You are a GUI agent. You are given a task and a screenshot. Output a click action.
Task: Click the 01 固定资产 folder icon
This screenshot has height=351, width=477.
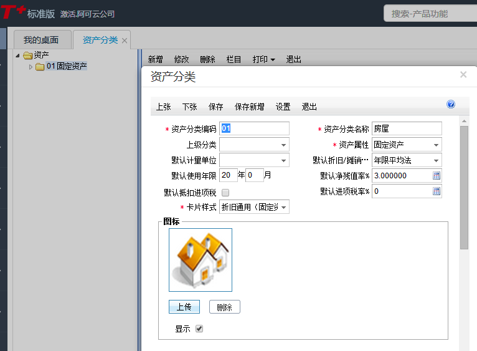(40, 67)
